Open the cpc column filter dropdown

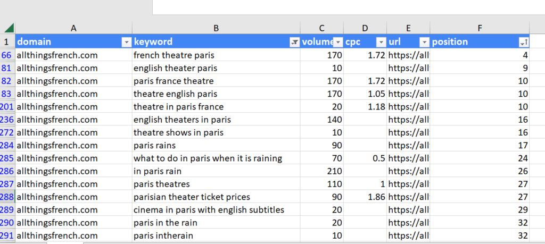coord(381,42)
